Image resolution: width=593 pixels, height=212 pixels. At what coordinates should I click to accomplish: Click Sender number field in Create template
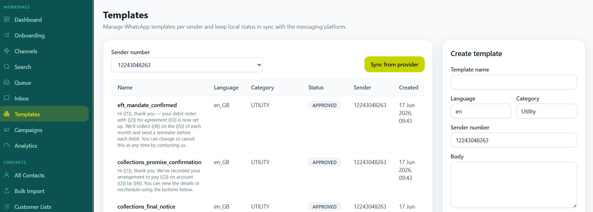click(x=514, y=140)
